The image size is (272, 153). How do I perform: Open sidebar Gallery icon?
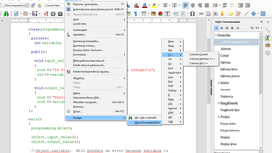268,45
